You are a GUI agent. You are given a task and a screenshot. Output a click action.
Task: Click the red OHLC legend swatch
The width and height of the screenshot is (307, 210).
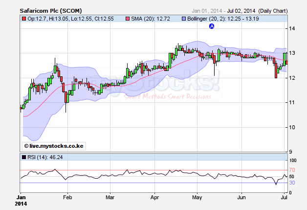coord(23,19)
